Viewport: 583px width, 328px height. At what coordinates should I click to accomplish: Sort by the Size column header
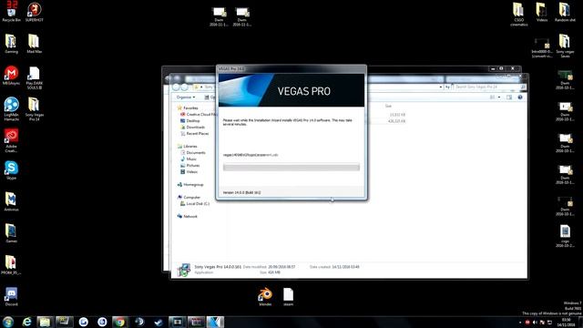tap(388, 106)
